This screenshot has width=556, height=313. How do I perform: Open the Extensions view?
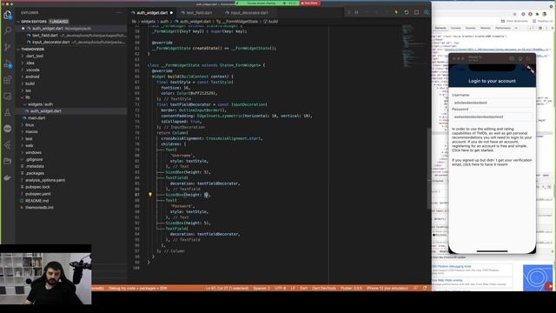point(8,80)
